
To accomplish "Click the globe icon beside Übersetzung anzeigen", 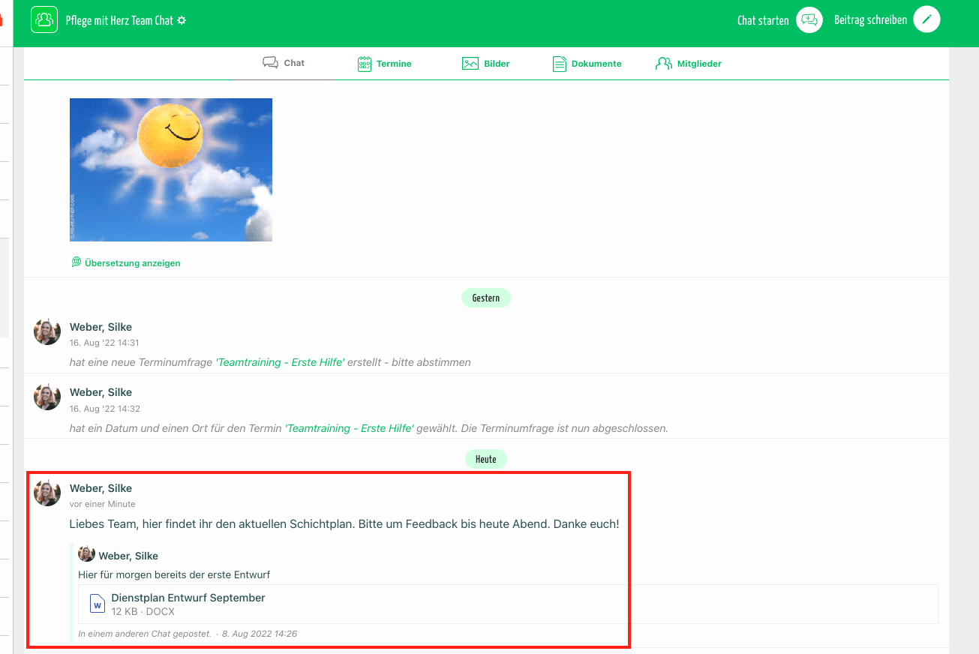I will click(x=77, y=262).
